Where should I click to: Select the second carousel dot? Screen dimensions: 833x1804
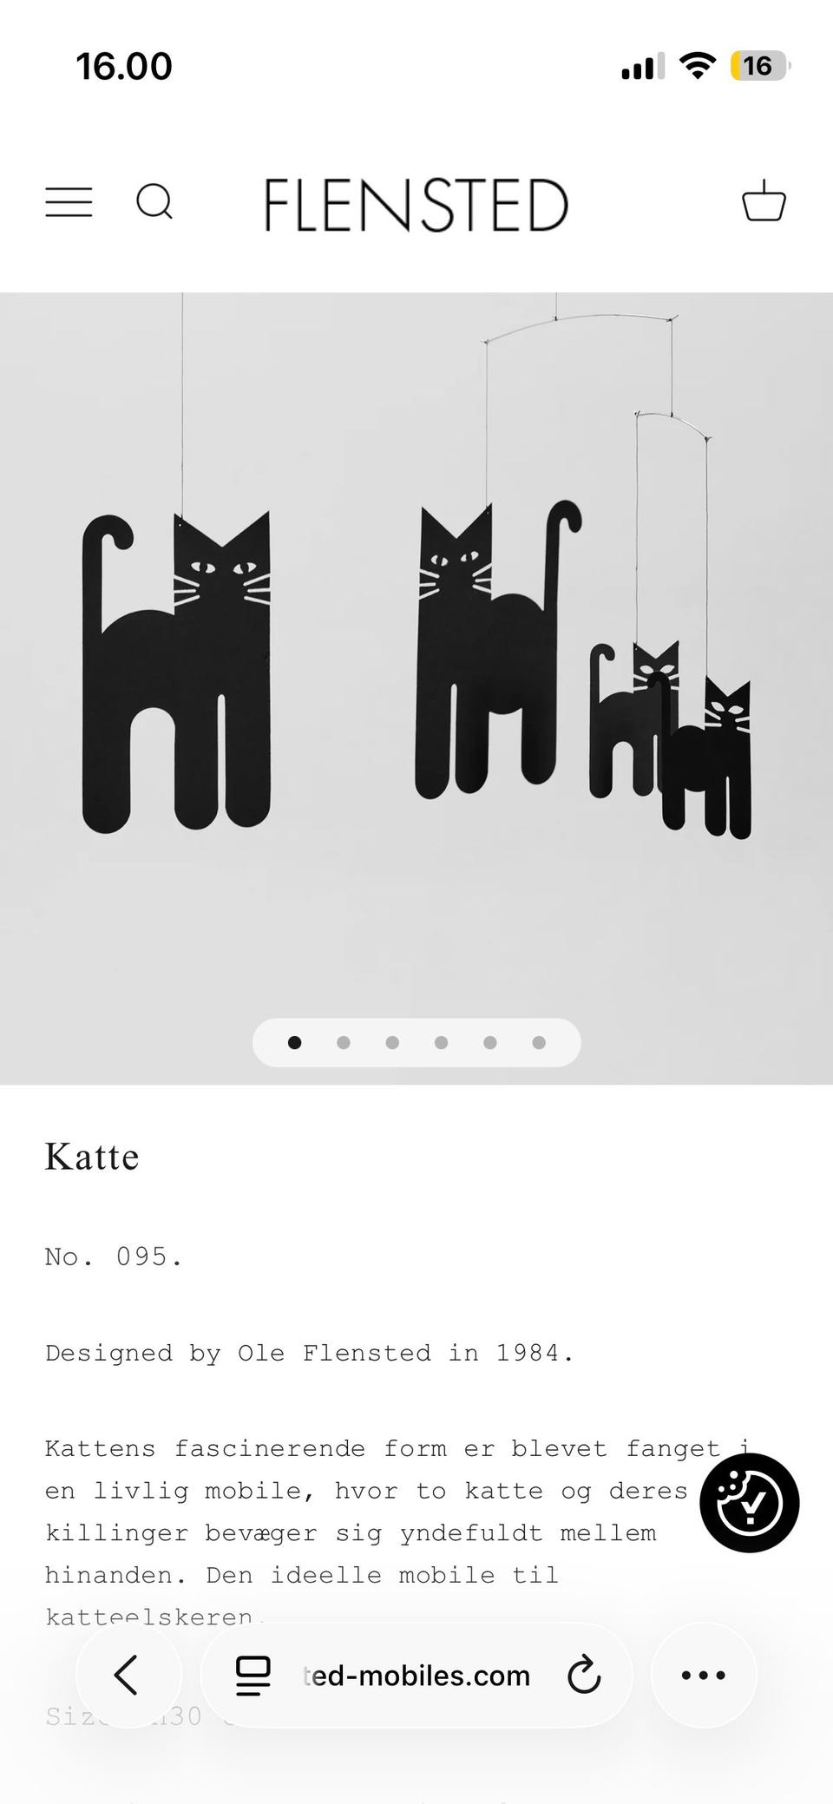(x=344, y=1043)
